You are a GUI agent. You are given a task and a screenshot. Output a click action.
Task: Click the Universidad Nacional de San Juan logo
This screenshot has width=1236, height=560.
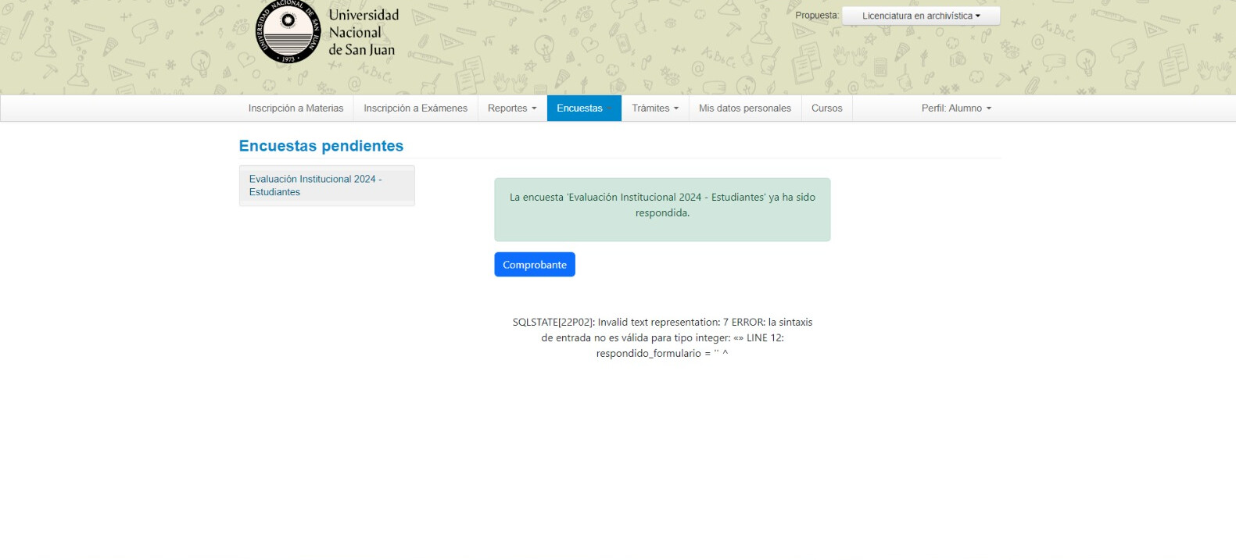pyautogui.click(x=288, y=32)
